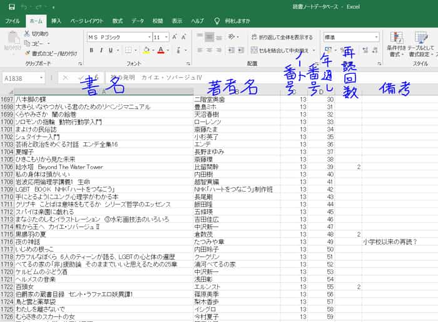The image size is (438, 322).
Task: Apply the yellow fill color bucket
Action: click(x=146, y=50)
